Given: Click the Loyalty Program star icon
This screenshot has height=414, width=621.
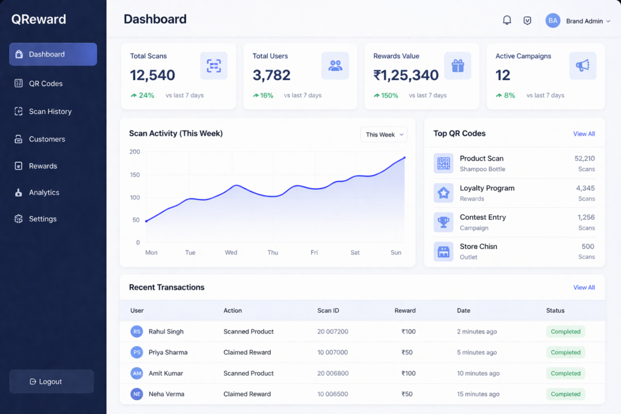Looking at the screenshot, I should click(x=443, y=193).
